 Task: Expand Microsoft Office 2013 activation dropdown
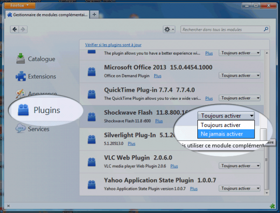239,76
